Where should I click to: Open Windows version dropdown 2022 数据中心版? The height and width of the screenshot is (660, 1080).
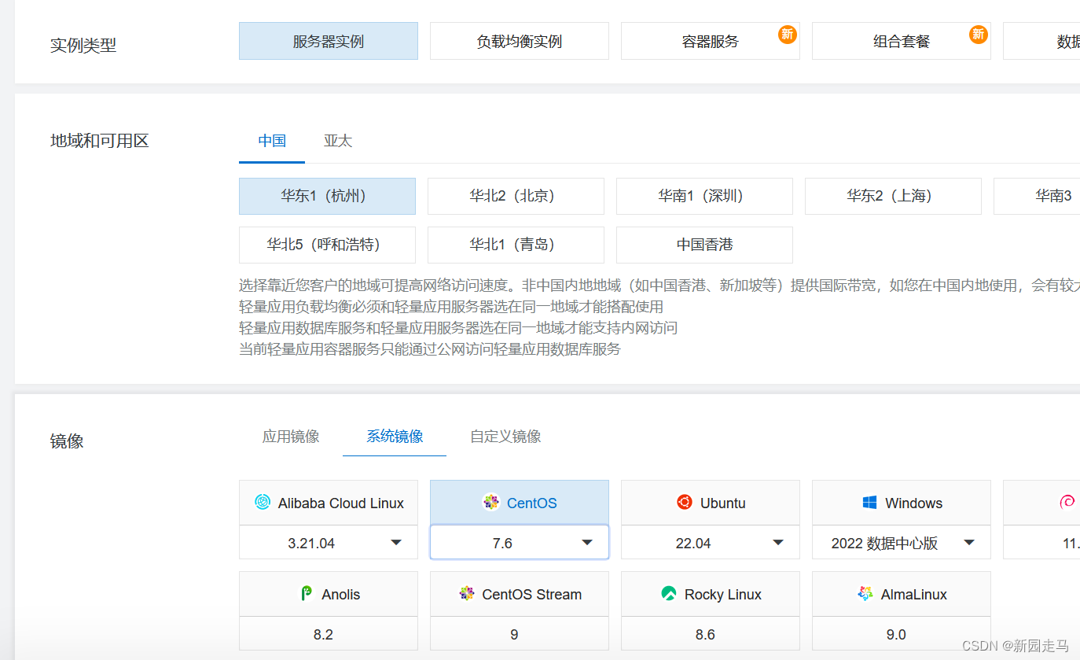click(902, 543)
